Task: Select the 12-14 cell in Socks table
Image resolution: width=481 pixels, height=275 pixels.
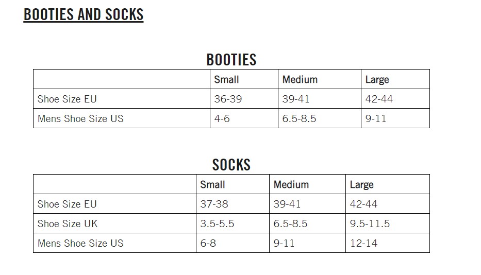Action: [363, 243]
